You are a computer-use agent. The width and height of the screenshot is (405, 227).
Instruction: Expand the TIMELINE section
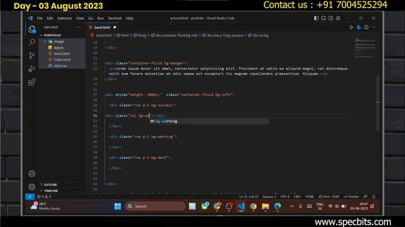pyautogui.click(x=51, y=190)
